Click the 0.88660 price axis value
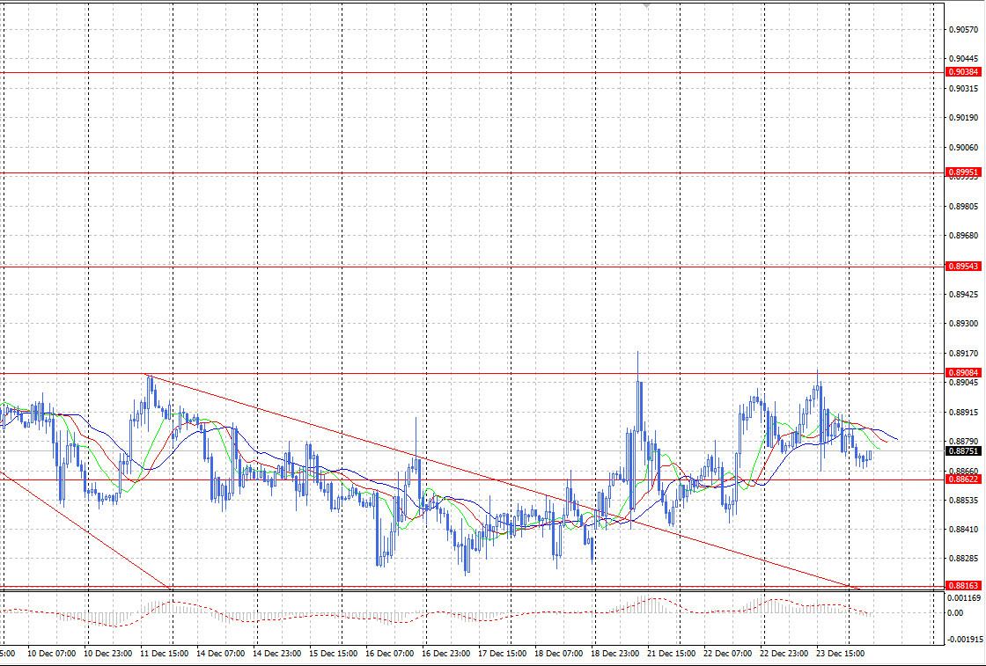This screenshot has height=666, width=986. click(963, 471)
